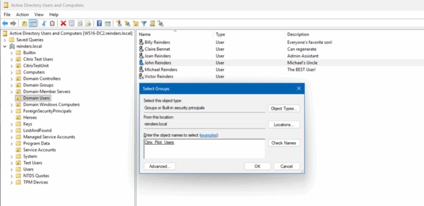This screenshot has width=424, height=206.
Task: Sort by the Description column header
Action: (354, 34)
